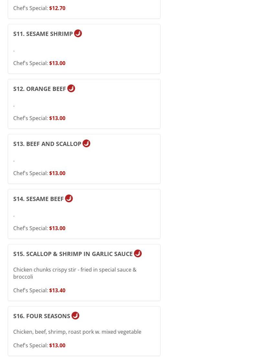This screenshot has height=357, width=254.
Task: Open S16. Four Seasons menu item
Action: pyautogui.click(x=42, y=316)
